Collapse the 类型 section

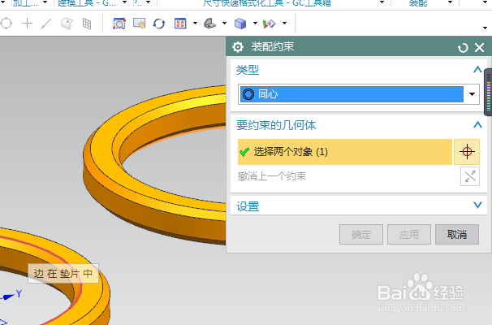(x=477, y=69)
